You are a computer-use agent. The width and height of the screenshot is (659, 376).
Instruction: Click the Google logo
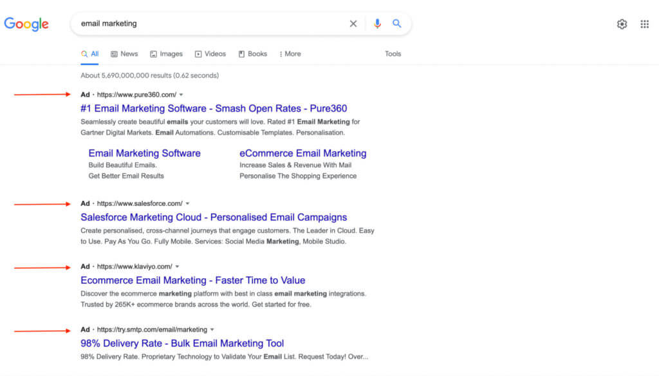26,24
